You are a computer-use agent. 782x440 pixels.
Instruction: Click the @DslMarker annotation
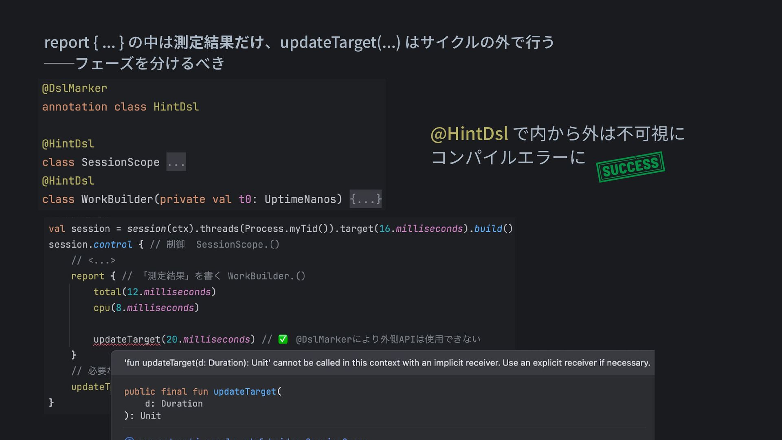pyautogui.click(x=75, y=88)
